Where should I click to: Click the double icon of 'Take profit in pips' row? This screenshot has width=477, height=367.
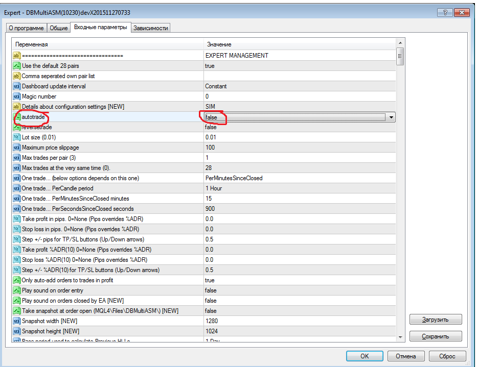pos(16,219)
